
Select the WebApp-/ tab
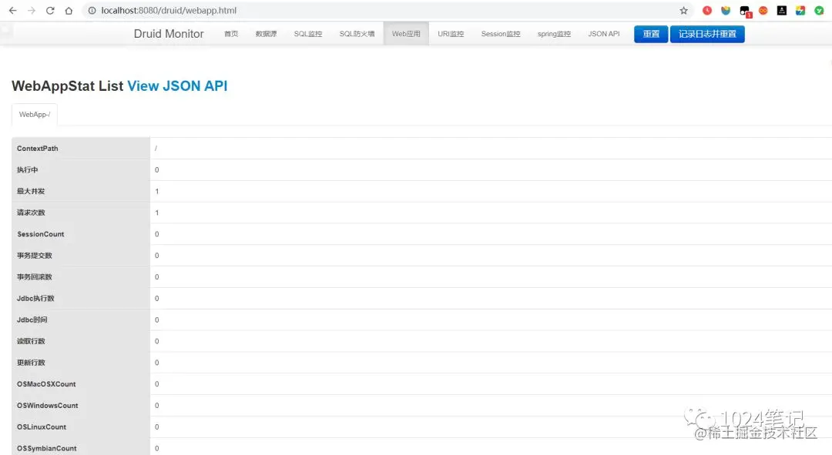point(35,115)
